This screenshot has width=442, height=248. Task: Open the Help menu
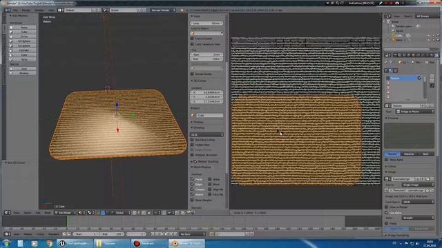(x=50, y=10)
